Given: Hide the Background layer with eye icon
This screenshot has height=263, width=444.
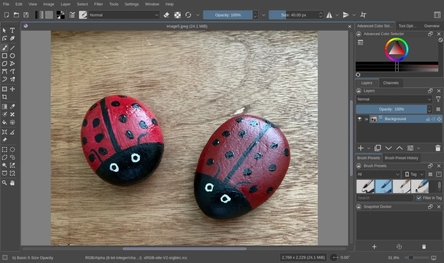Looking at the screenshot, I should click(x=359, y=119).
